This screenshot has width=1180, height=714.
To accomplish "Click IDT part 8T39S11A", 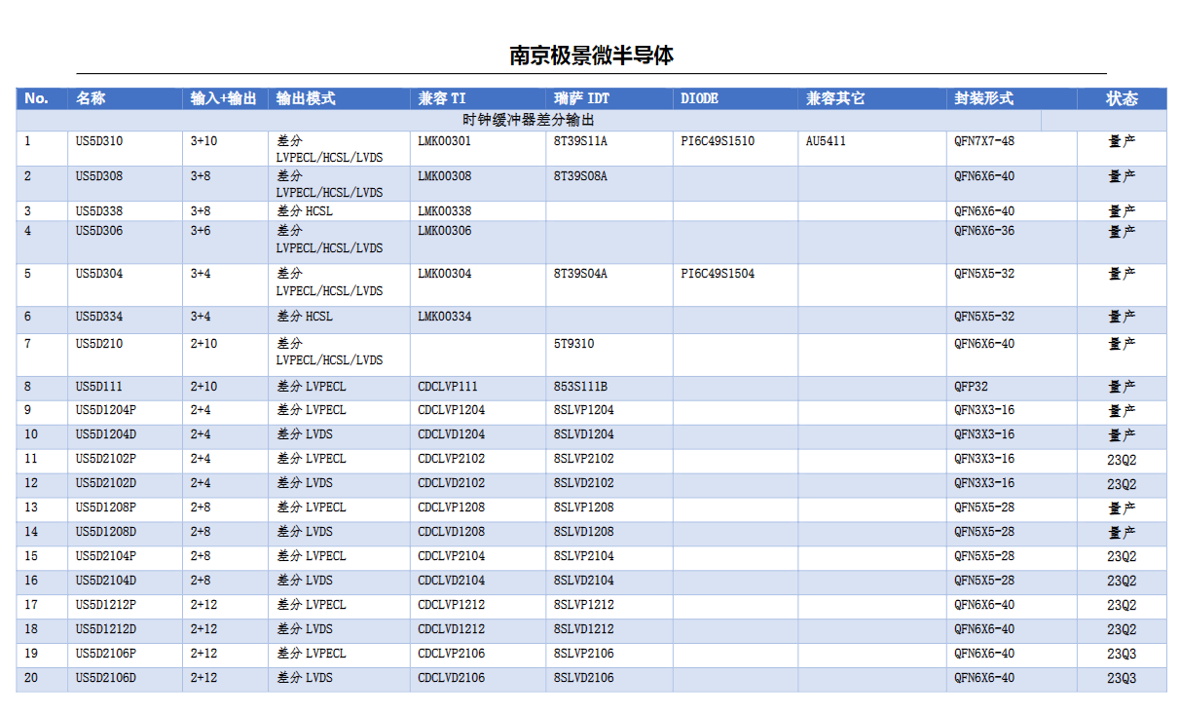I will coord(581,141).
